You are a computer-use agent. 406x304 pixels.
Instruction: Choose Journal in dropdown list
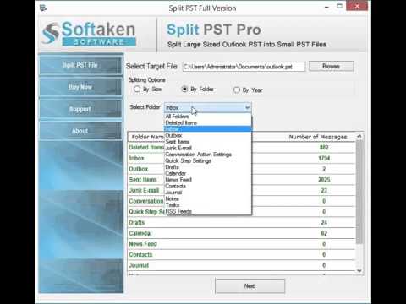[208, 193]
